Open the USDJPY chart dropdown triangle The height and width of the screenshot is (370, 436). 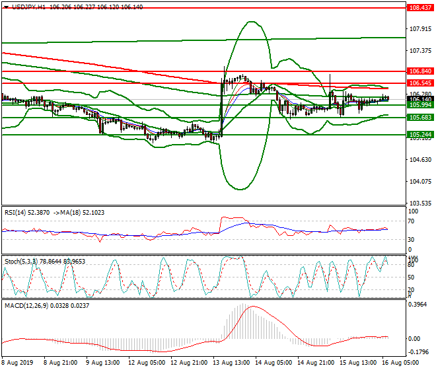[6, 7]
